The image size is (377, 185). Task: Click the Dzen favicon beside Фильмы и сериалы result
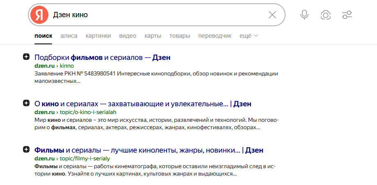pos(26,150)
